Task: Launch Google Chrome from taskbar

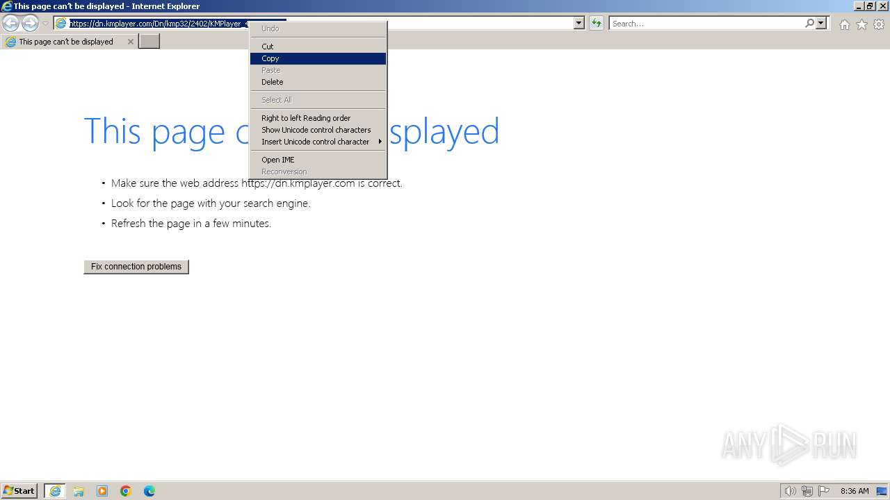Action: [x=126, y=491]
